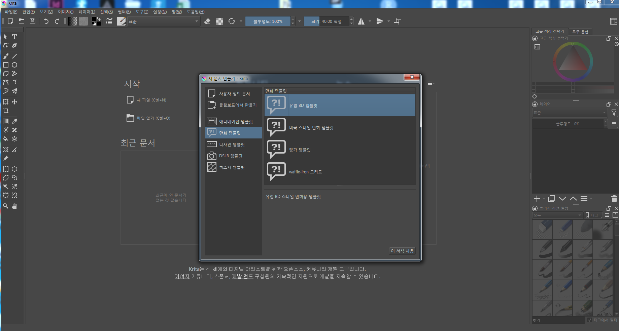
Task: Click the New document toolbar icon
Action: pos(10,21)
